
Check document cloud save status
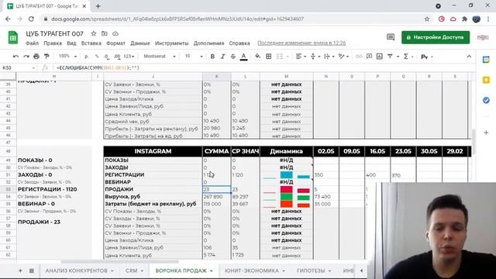click(x=115, y=33)
